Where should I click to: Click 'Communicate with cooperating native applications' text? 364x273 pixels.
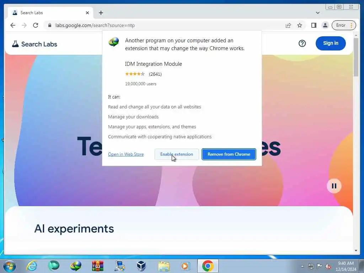[x=160, y=137]
